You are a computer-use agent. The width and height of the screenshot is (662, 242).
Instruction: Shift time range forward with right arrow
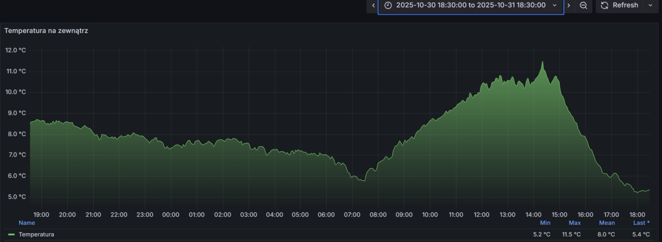pos(569,6)
